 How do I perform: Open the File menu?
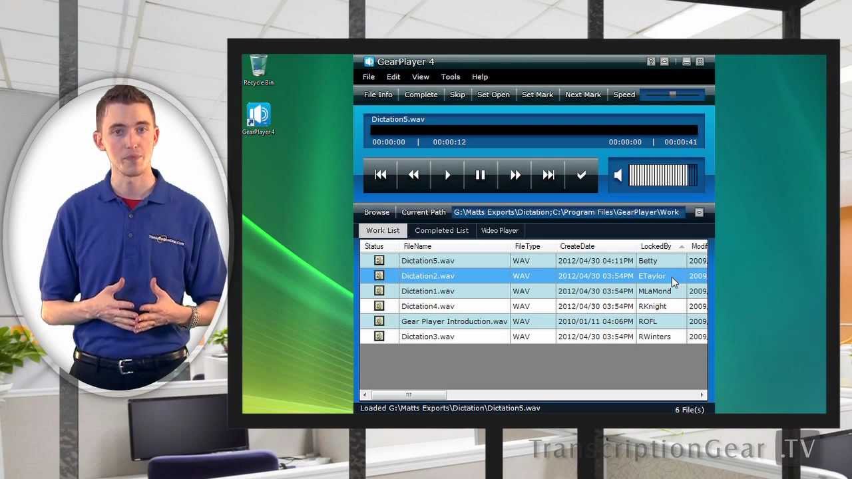click(369, 77)
